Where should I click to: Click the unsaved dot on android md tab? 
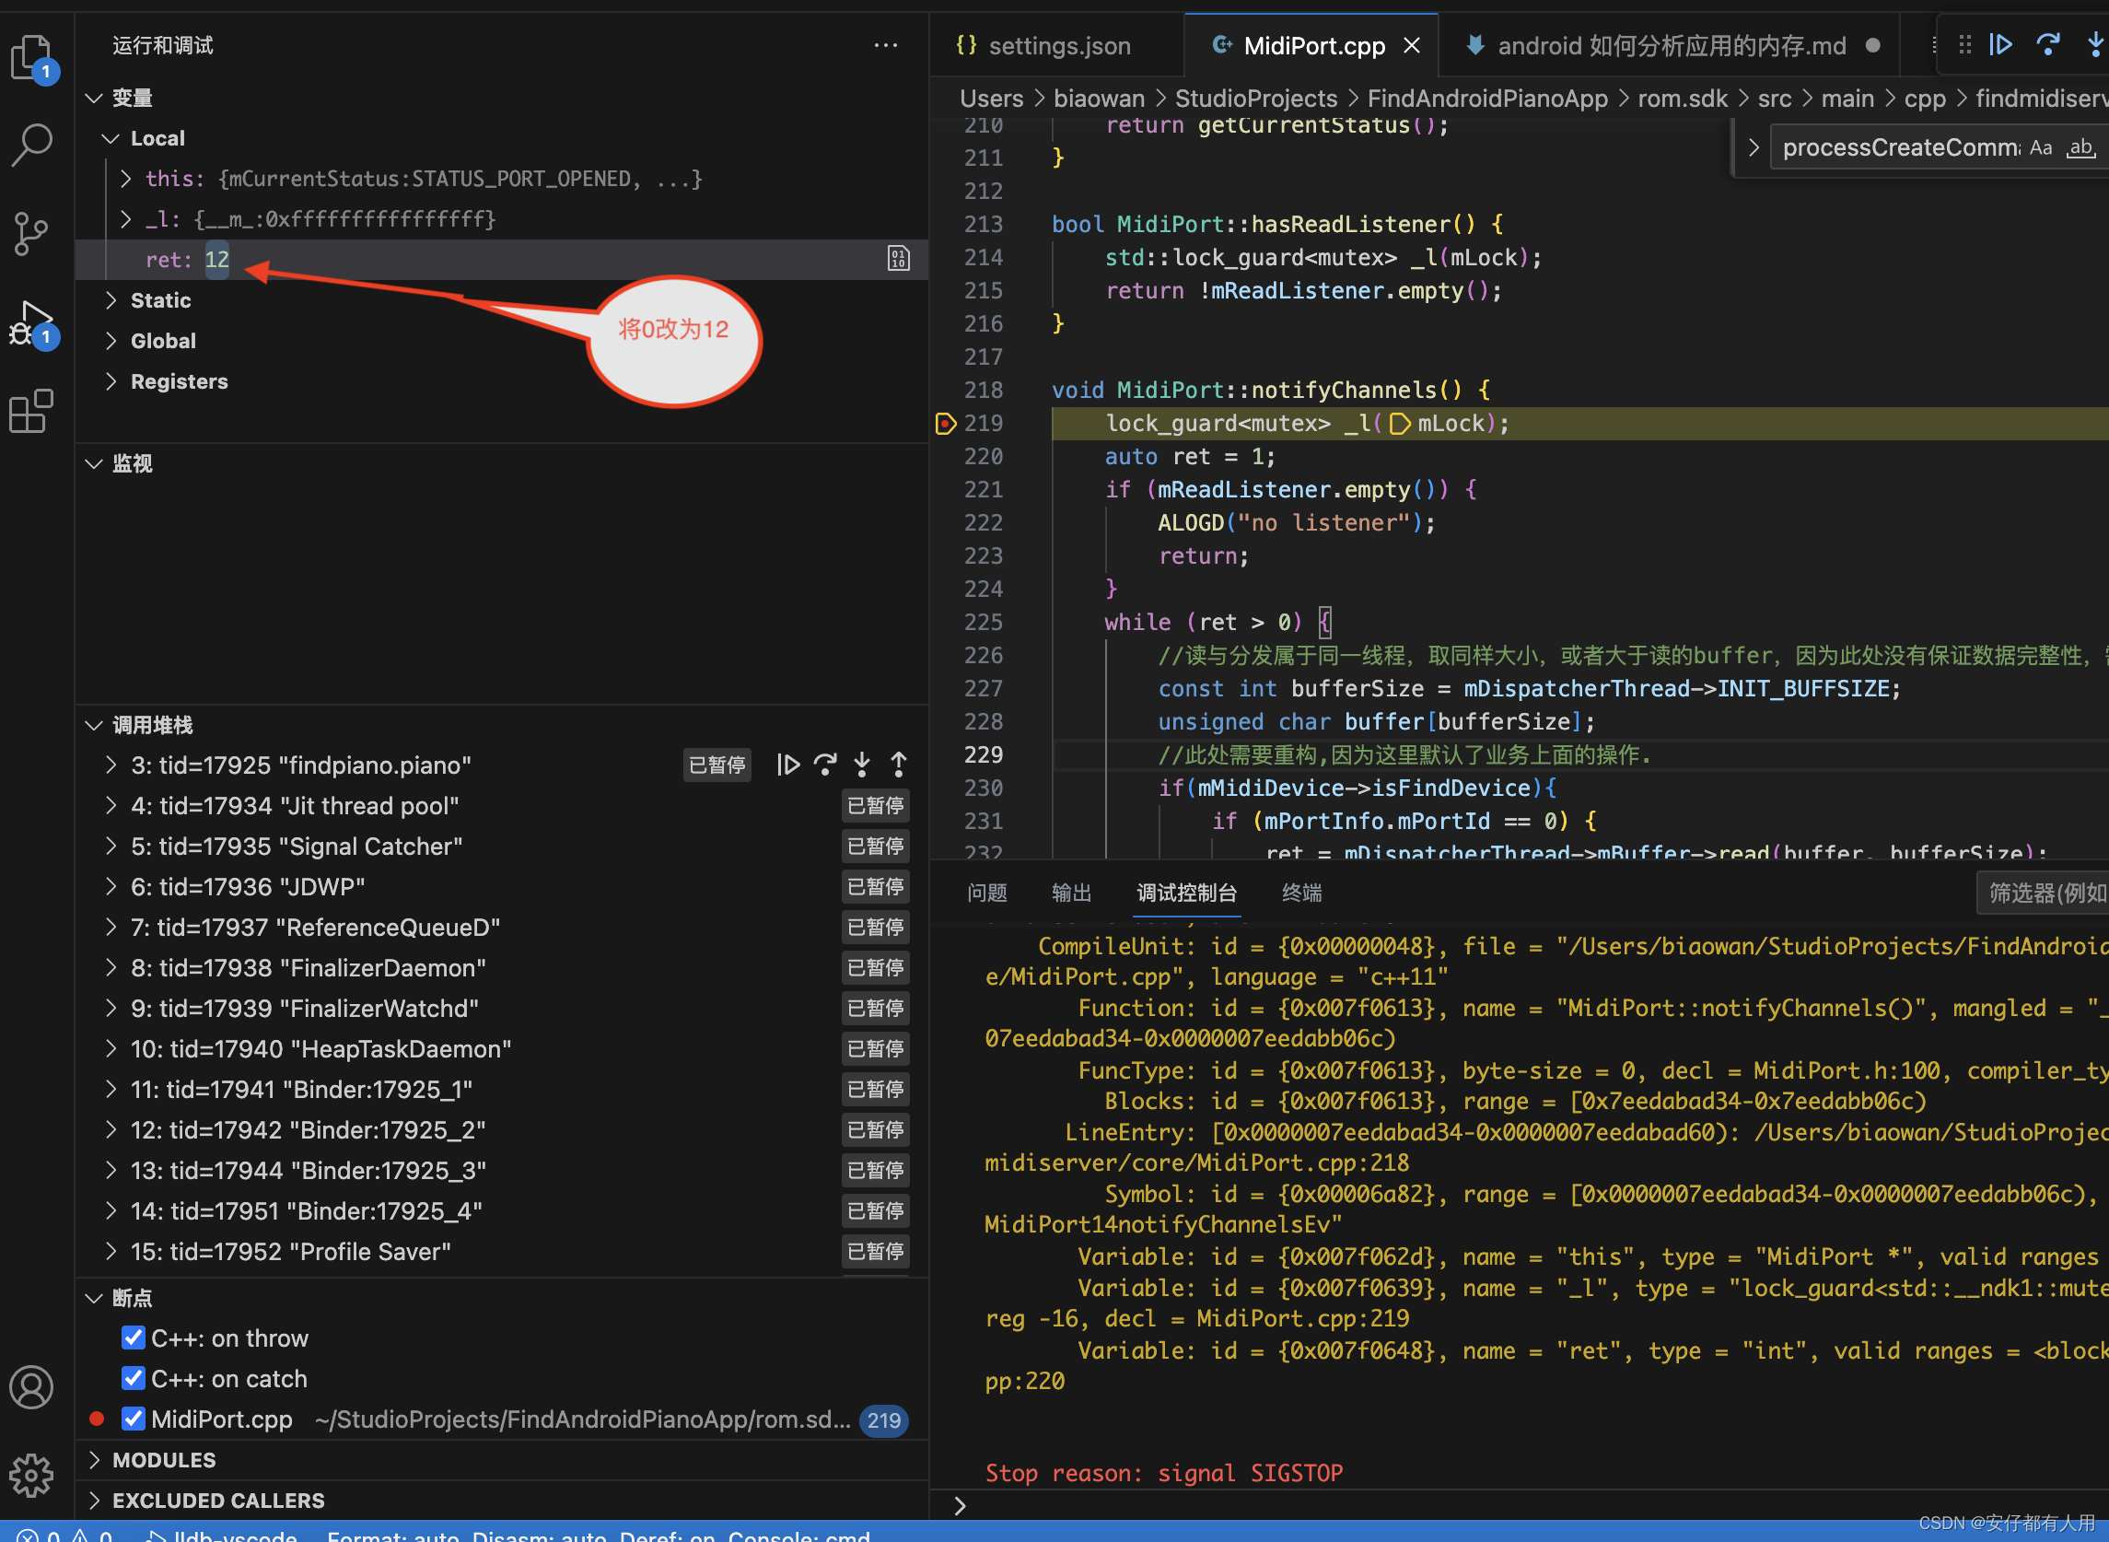coord(1872,46)
